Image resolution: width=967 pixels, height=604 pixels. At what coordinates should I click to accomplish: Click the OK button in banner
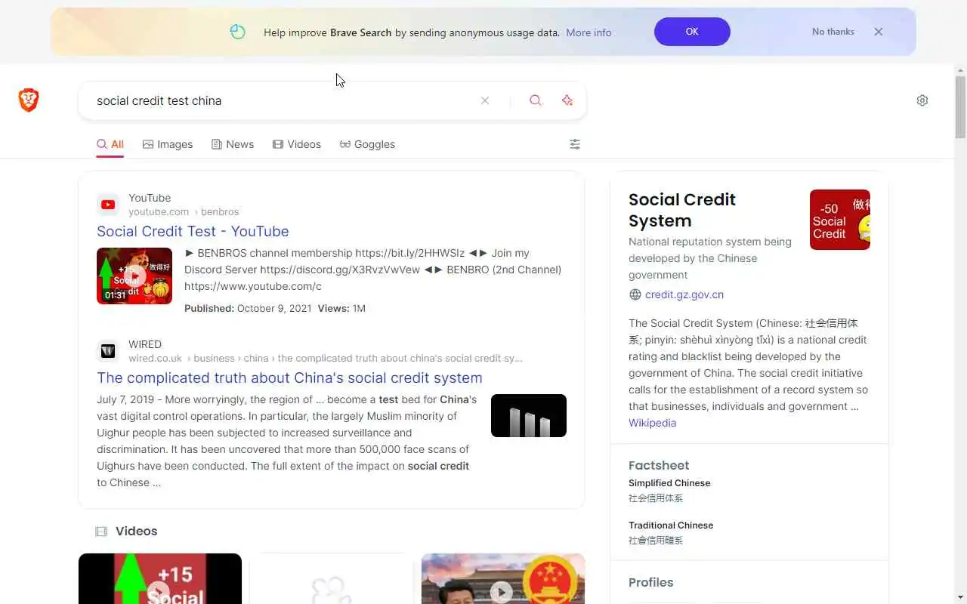(692, 32)
